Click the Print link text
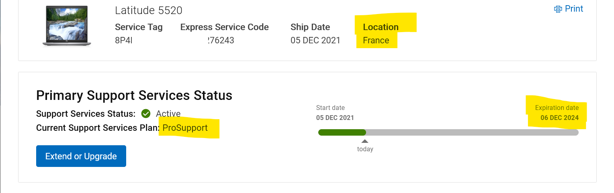 coord(574,9)
